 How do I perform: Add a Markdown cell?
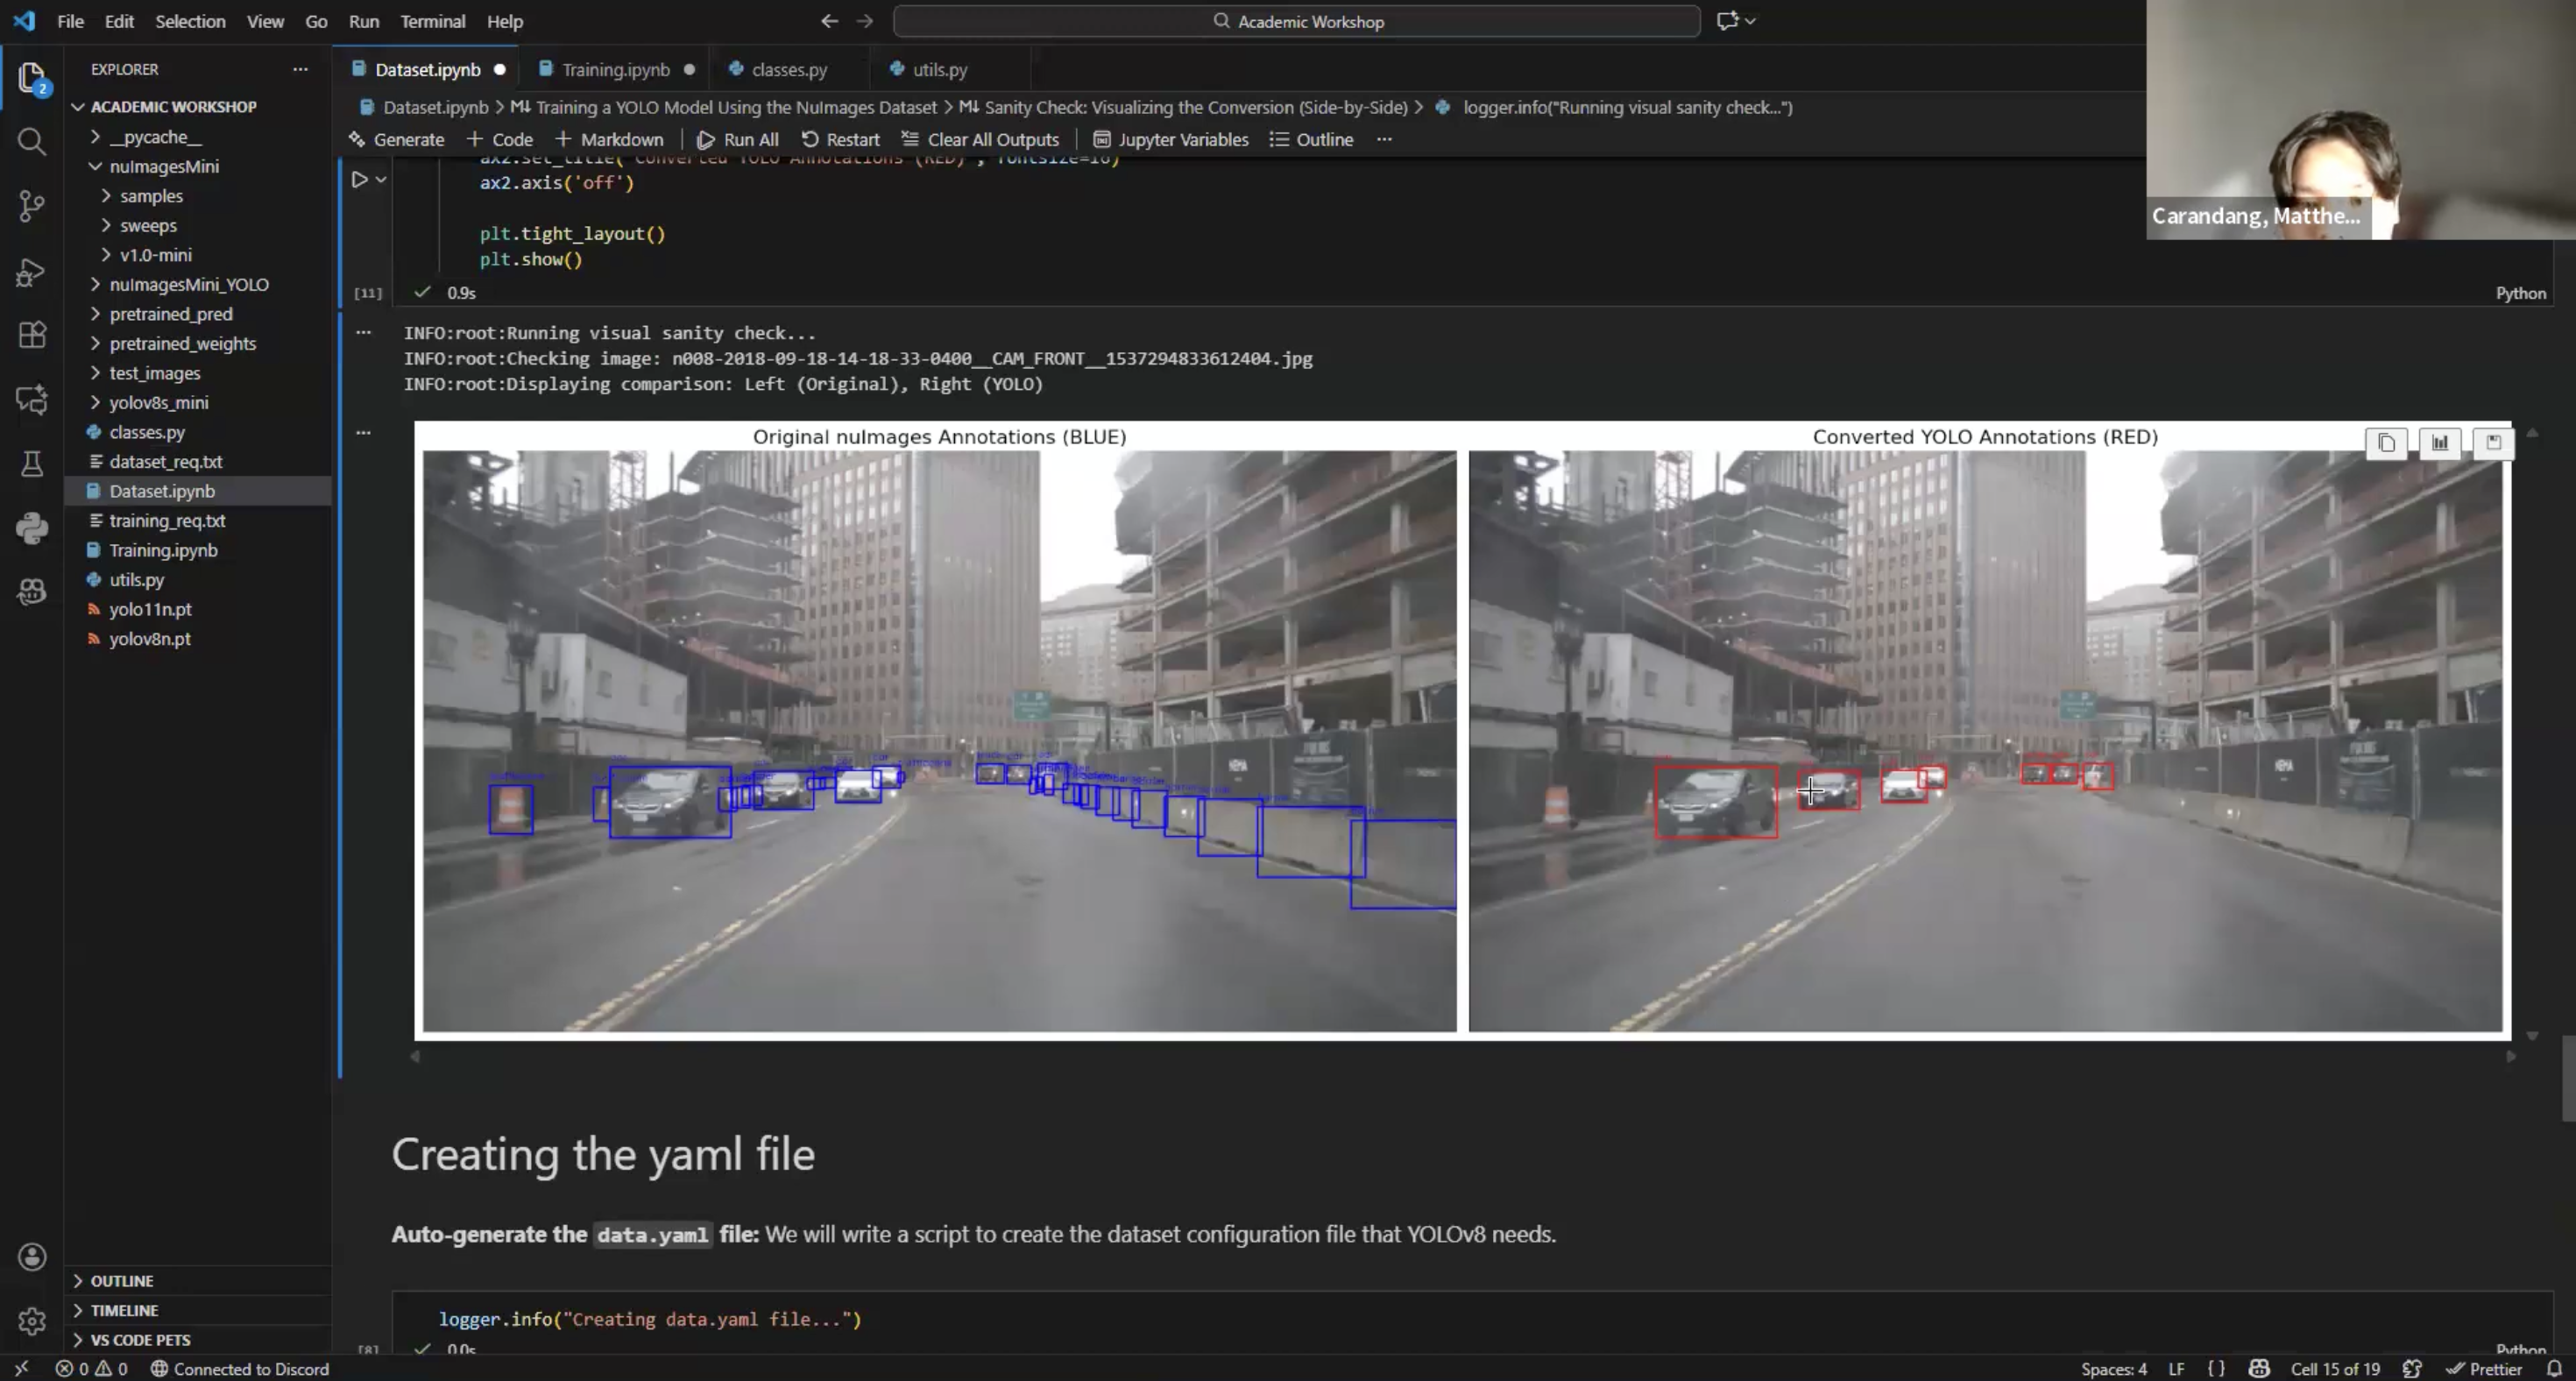pos(609,140)
